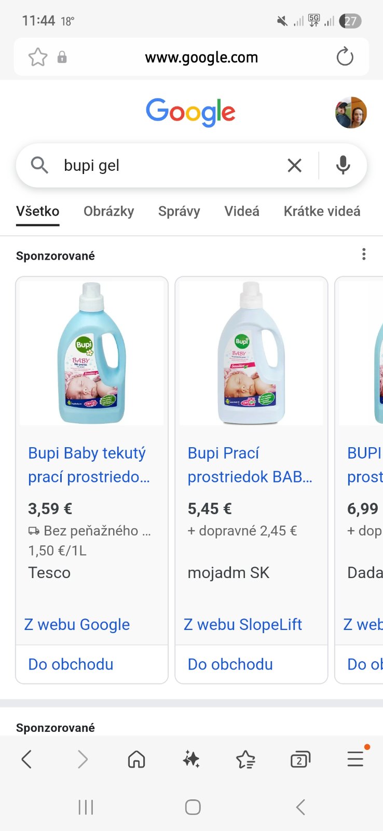Tap the reload page icon
This screenshot has height=831, width=383.
(x=345, y=57)
